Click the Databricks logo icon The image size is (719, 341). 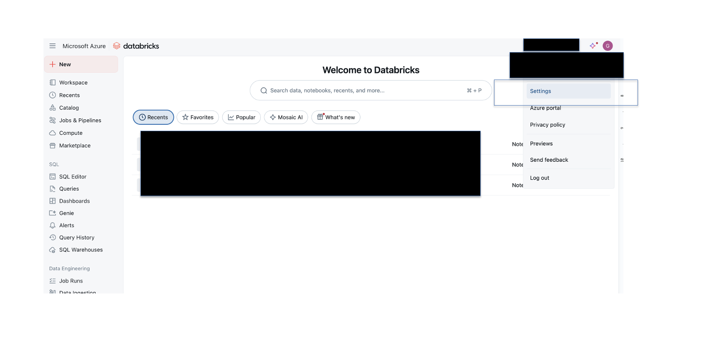(x=117, y=46)
